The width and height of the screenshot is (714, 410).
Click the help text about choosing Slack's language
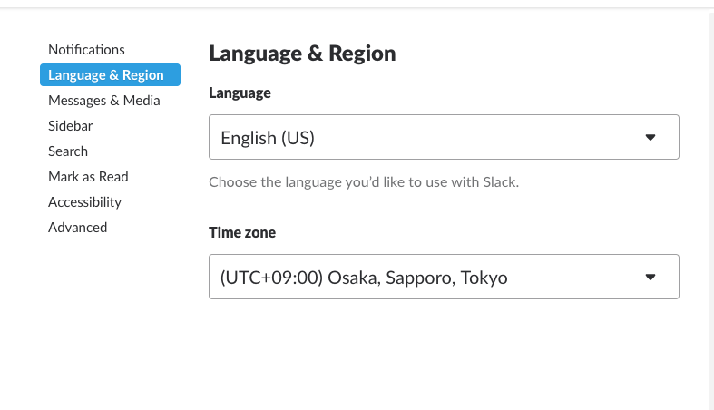[364, 182]
